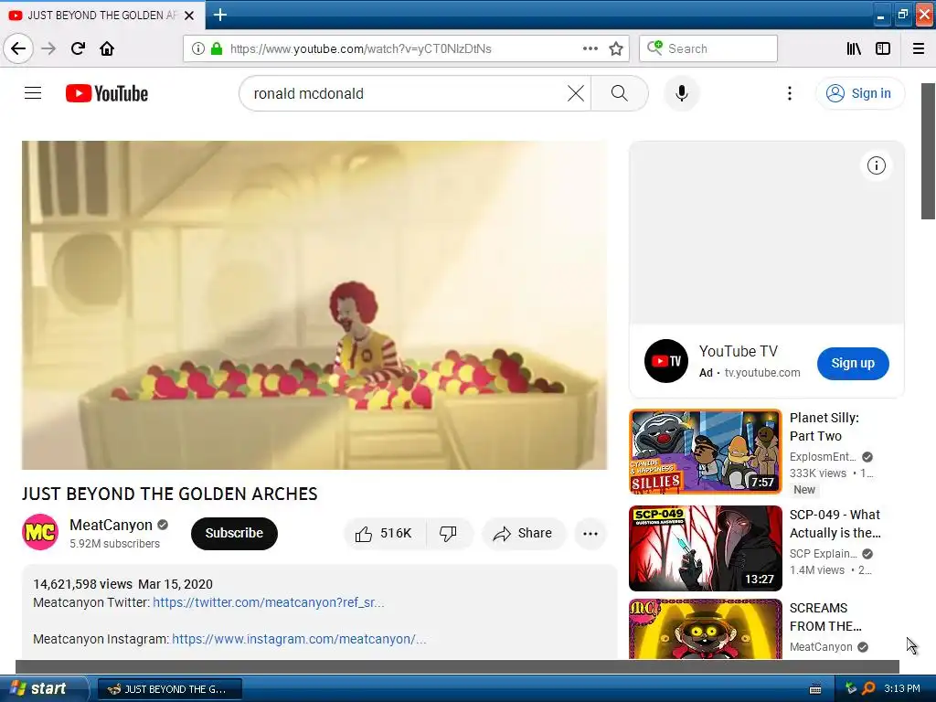Click the YouTube TV ad logo

click(666, 360)
